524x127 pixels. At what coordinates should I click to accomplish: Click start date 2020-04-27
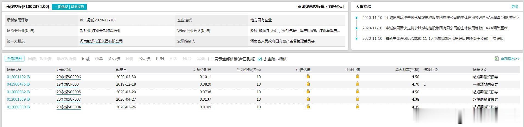(x=126, y=99)
